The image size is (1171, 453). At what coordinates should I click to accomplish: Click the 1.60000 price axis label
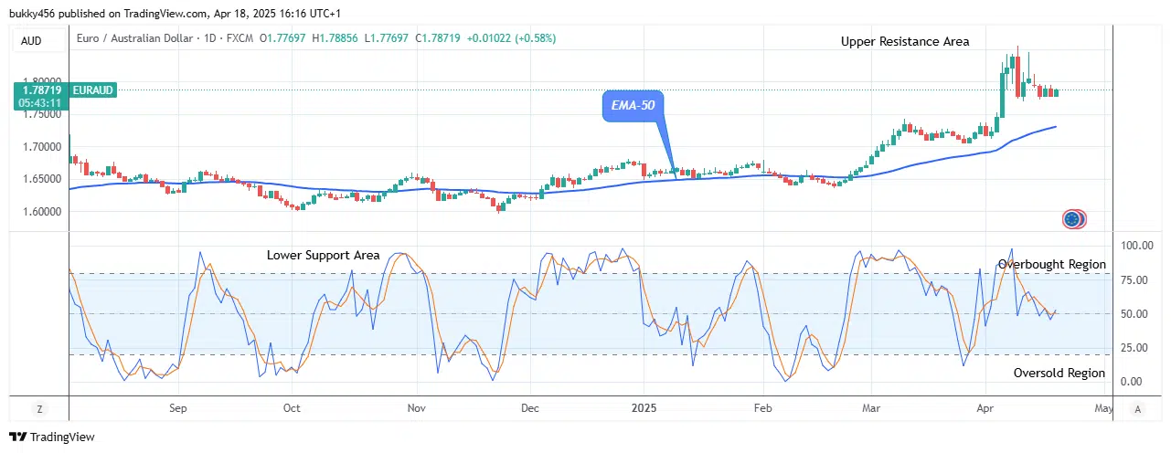point(40,212)
